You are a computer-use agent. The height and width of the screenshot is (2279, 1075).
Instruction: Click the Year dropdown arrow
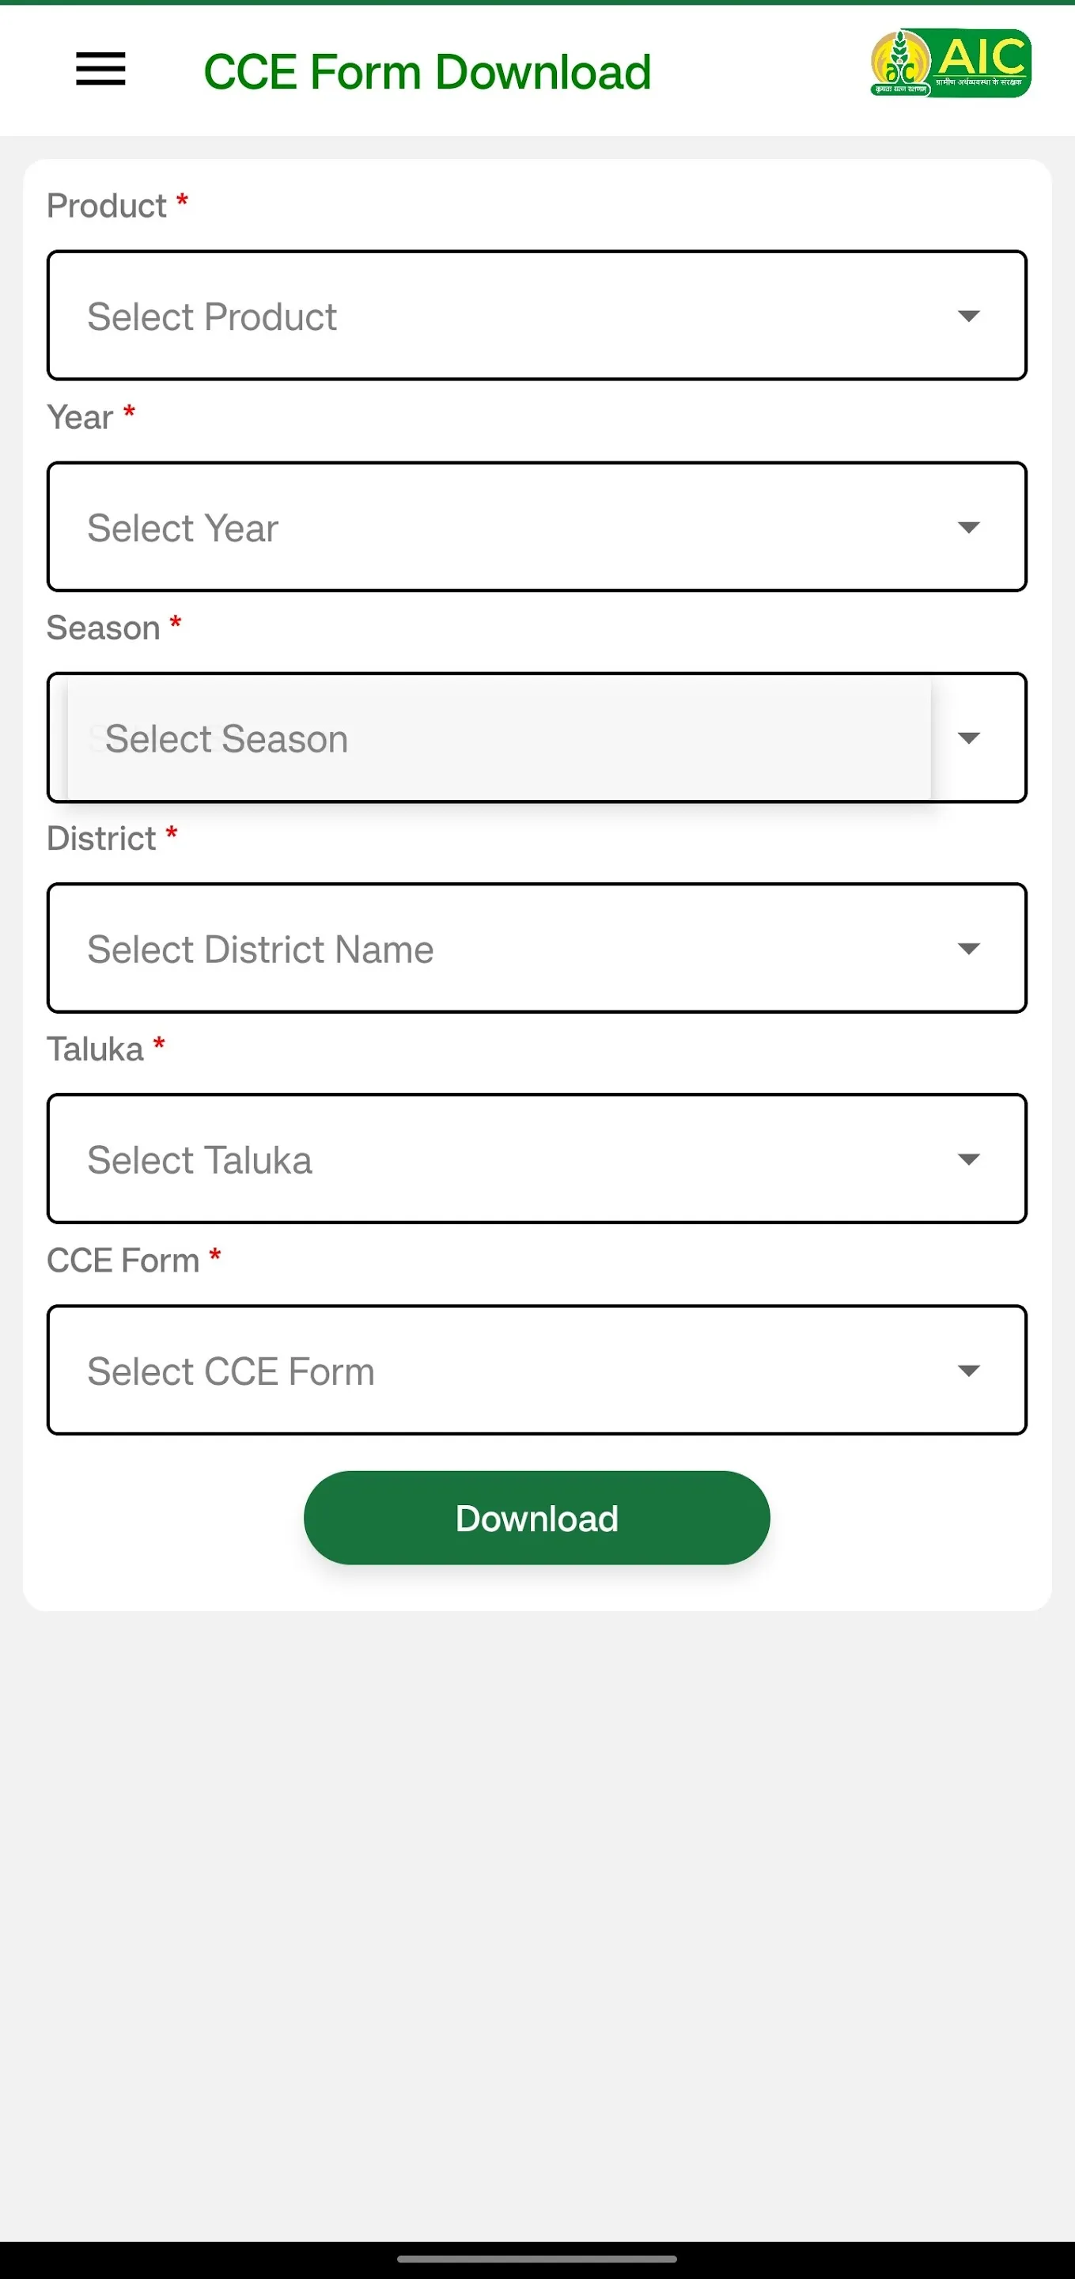[x=968, y=528]
